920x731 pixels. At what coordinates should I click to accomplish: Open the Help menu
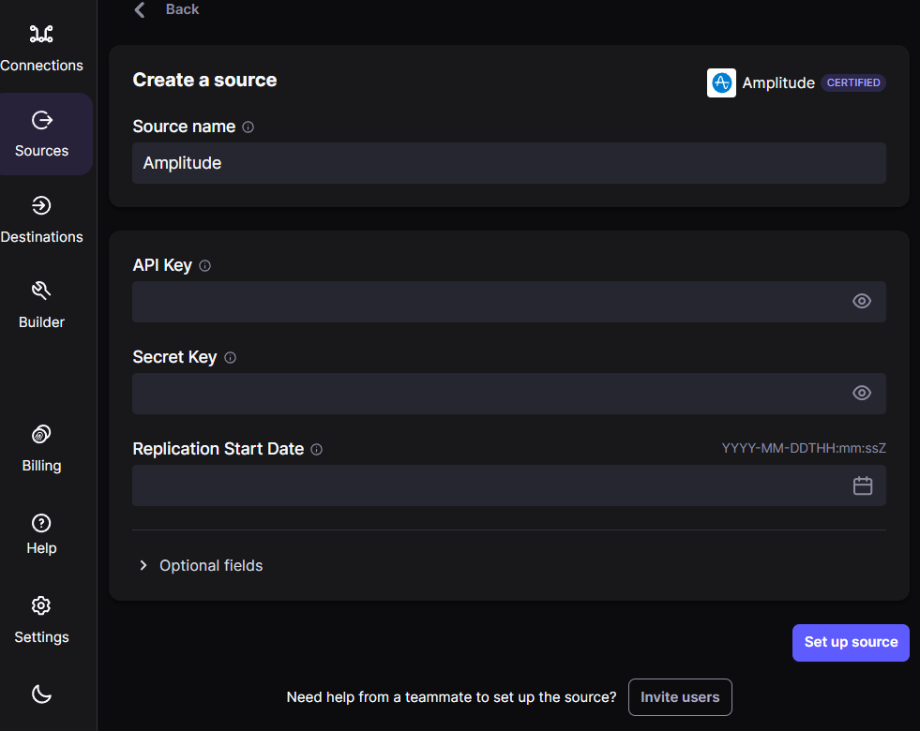pyautogui.click(x=41, y=534)
